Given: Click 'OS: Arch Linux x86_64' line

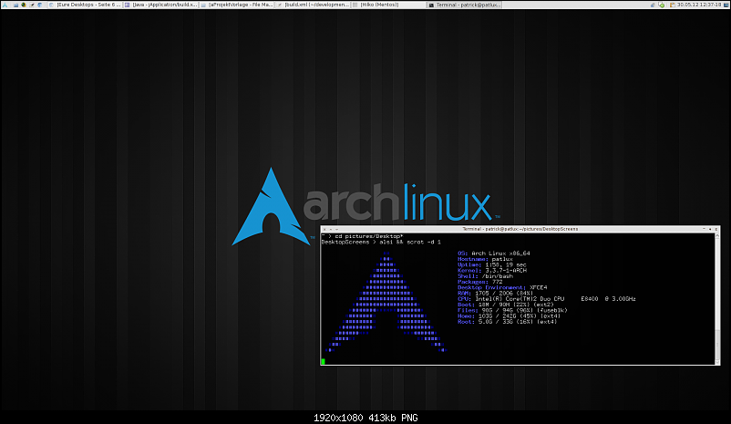Looking at the screenshot, I should [x=494, y=253].
